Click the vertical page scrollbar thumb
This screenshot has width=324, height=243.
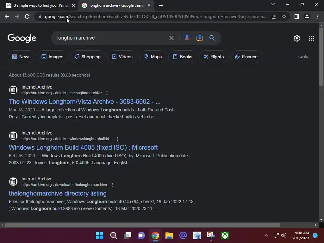(x=321, y=57)
